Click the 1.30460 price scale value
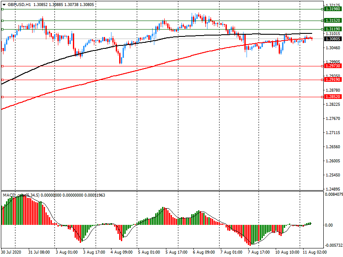The height and width of the screenshot is (257, 343). click(x=333, y=48)
